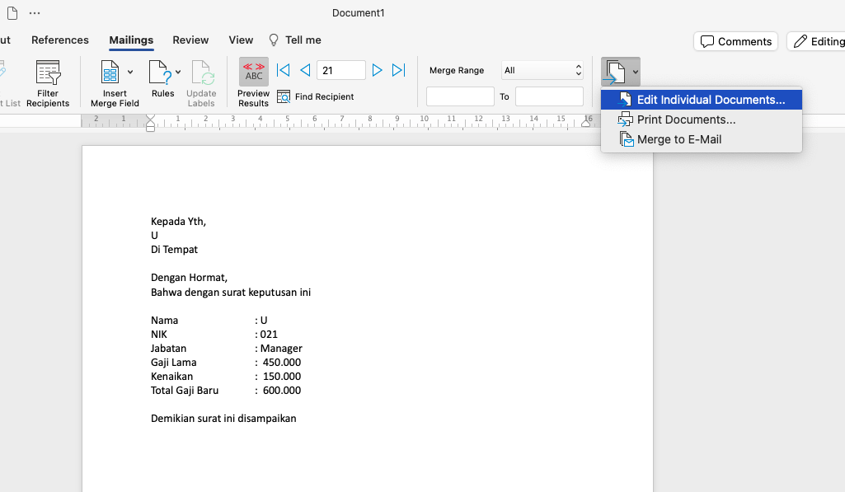Choose Print Documents from the menu
Image resolution: width=845 pixels, height=492 pixels.
coord(686,119)
